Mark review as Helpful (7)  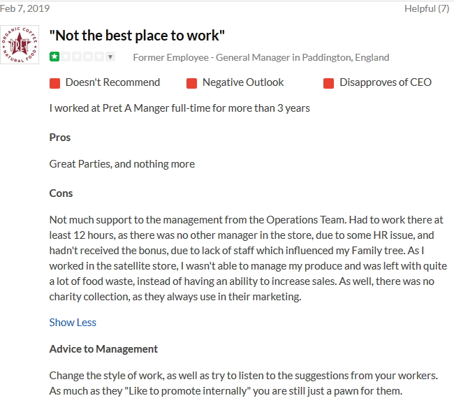[426, 8]
